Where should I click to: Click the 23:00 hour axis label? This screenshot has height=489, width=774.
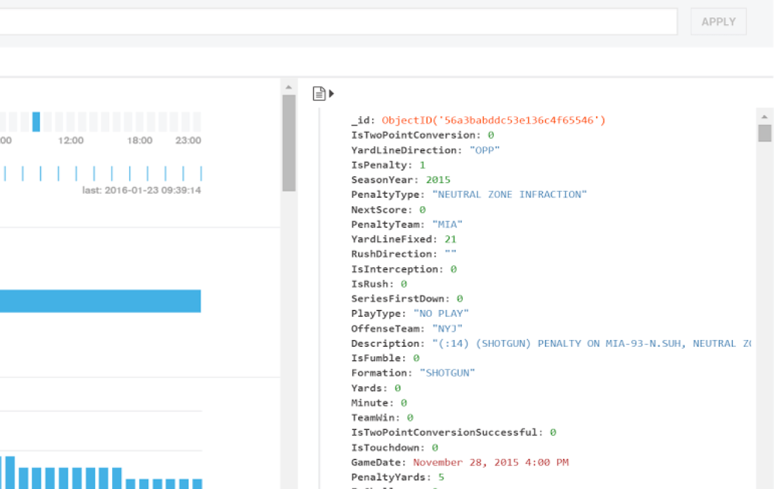coord(188,140)
